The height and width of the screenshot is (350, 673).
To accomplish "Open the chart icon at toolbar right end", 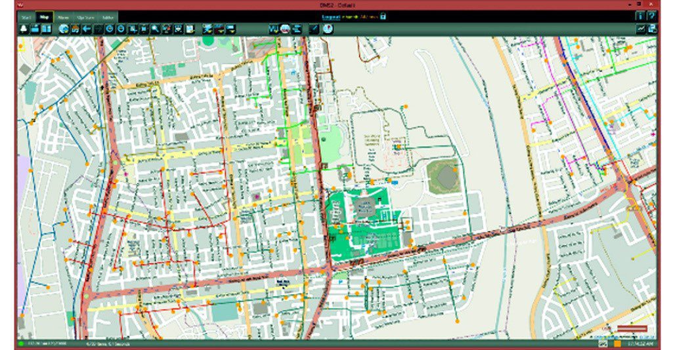I will pos(640,29).
